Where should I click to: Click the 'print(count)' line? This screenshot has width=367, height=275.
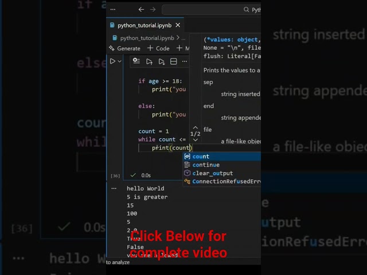[x=172, y=148]
